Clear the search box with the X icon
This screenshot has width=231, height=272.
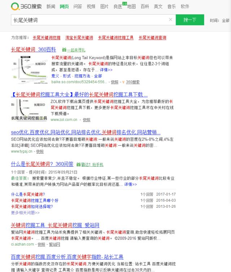click(170, 20)
